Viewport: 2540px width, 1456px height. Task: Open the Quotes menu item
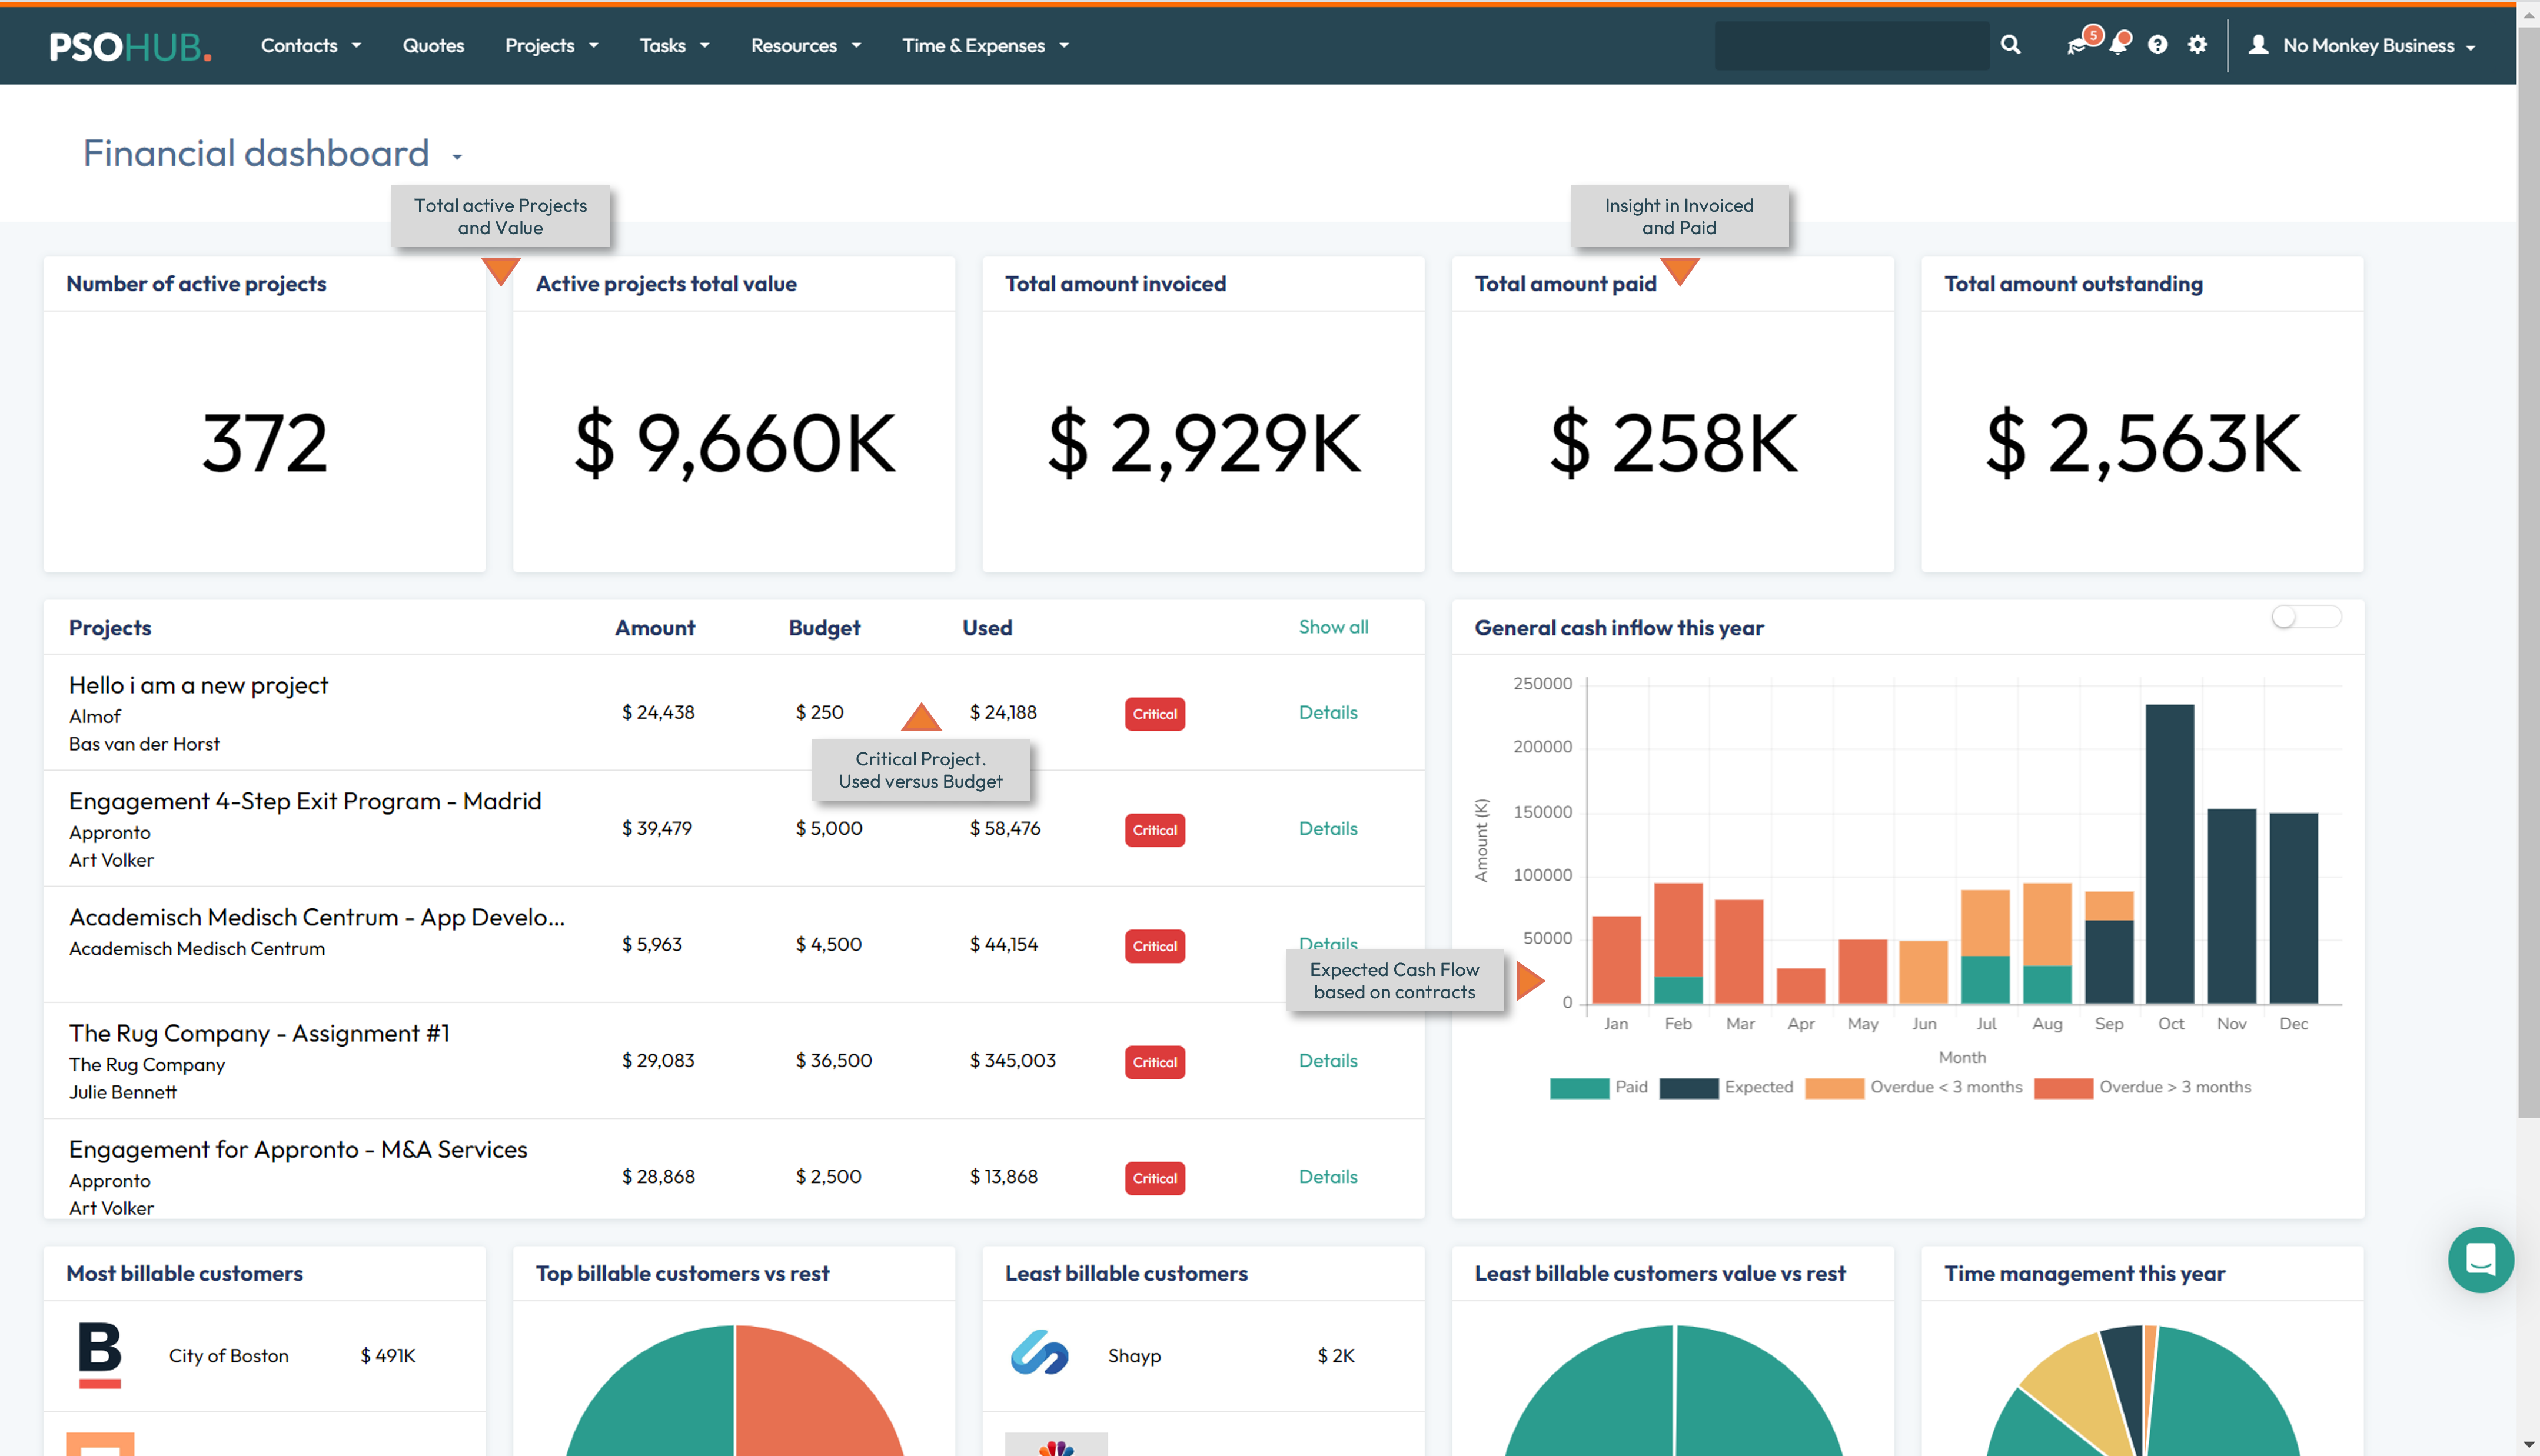pos(433,45)
